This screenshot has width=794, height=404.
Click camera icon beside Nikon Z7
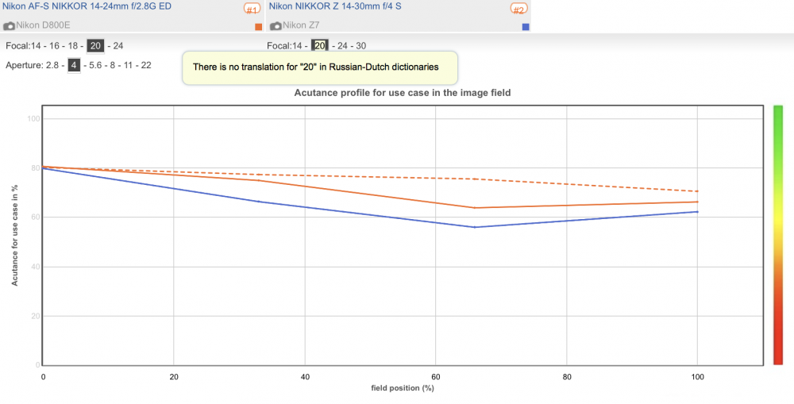pos(276,25)
